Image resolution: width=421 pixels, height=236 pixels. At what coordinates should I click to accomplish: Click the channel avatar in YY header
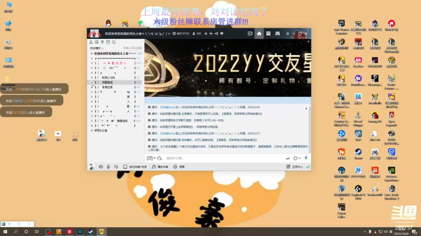[94, 34]
